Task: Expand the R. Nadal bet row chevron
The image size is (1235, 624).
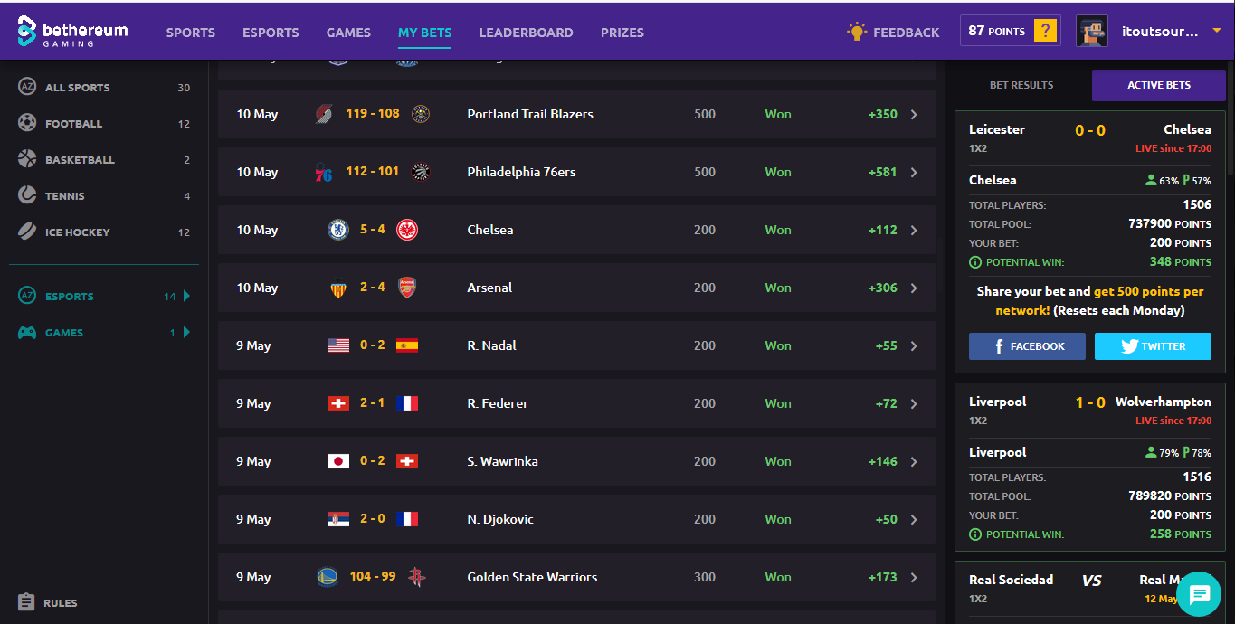Action: [x=914, y=345]
